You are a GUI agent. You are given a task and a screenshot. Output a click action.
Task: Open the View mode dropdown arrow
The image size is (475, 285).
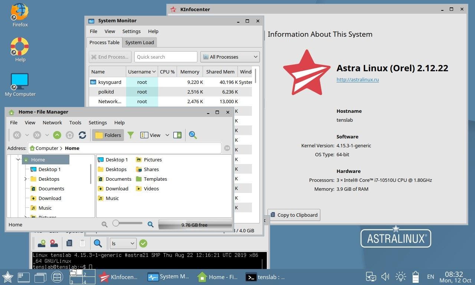pos(167,135)
